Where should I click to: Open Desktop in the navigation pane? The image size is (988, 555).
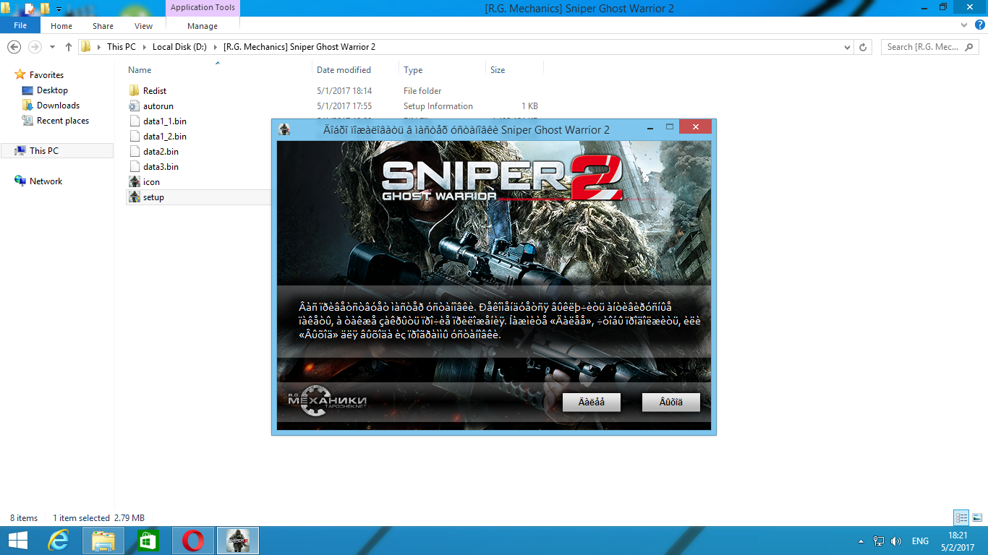coord(52,90)
